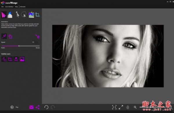Click the anchor points button
174x113 pixels.
(10, 36)
